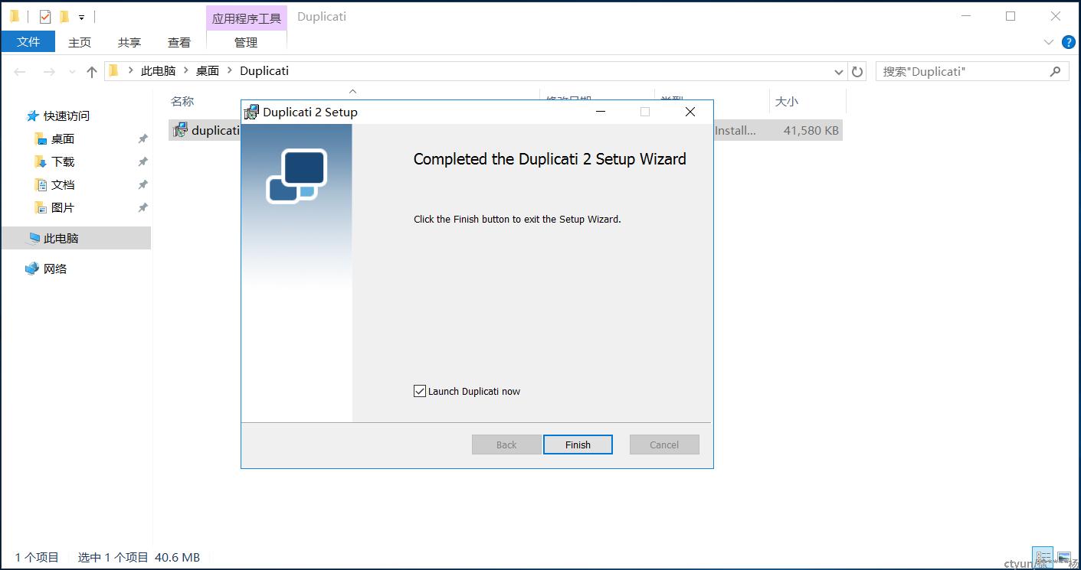
Task: Open 下载 in quick access list
Action: click(63, 161)
